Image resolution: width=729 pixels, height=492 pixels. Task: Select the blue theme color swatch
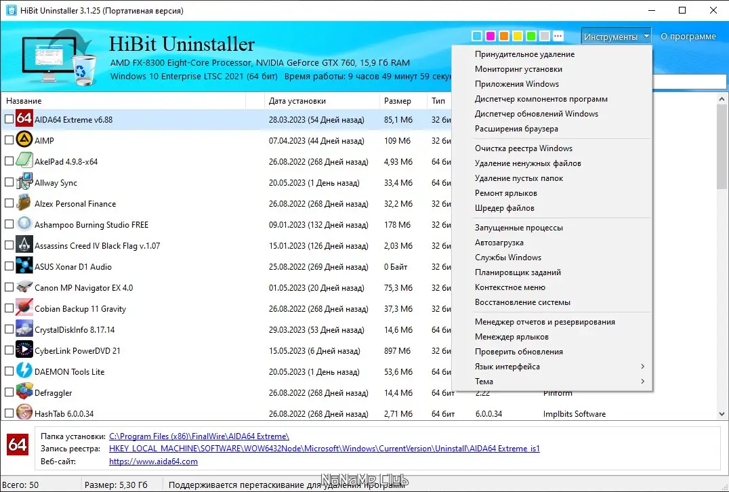476,36
